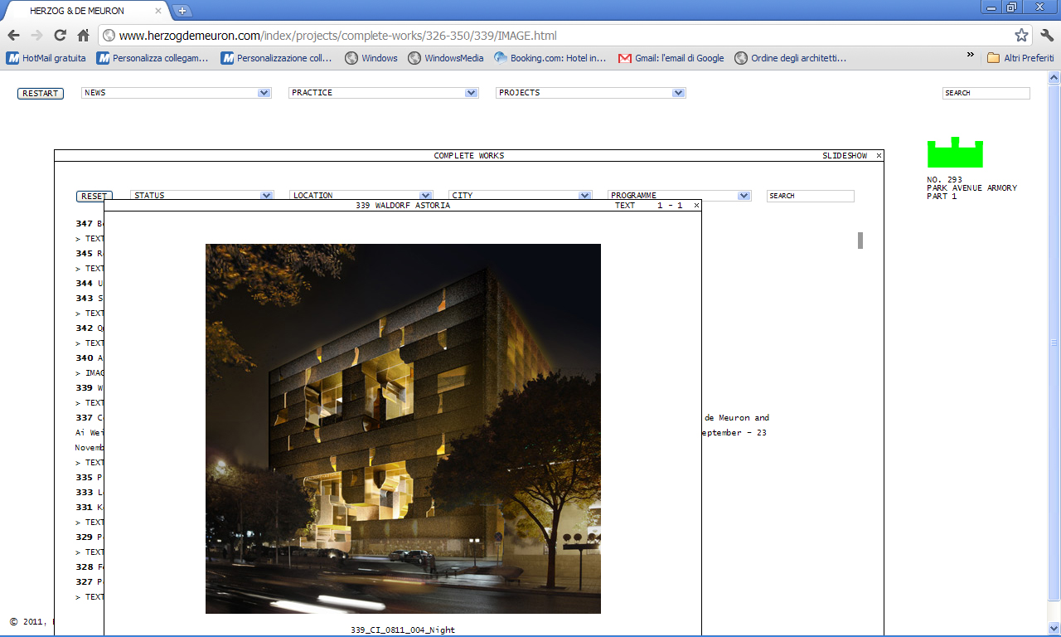Viewport: 1061px width, 637px height.
Task: Open the Chrome wrench settings menu
Action: point(1046,36)
